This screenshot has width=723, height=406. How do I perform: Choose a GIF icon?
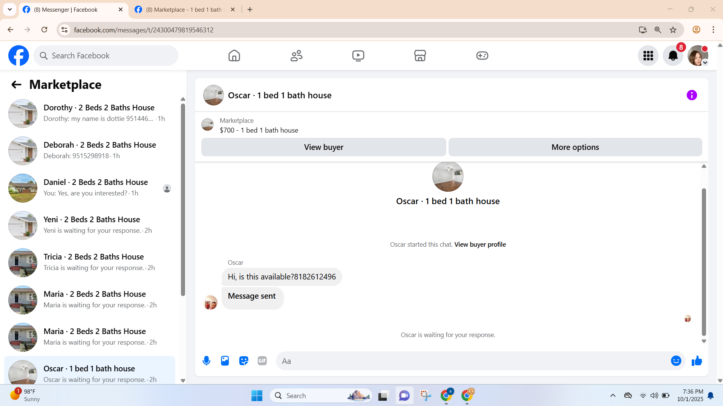pyautogui.click(x=262, y=361)
